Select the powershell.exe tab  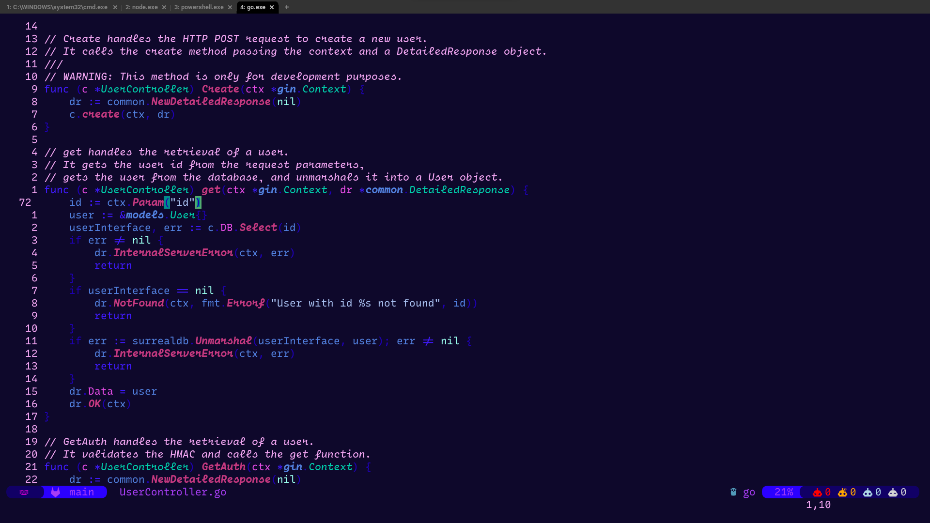(x=199, y=7)
